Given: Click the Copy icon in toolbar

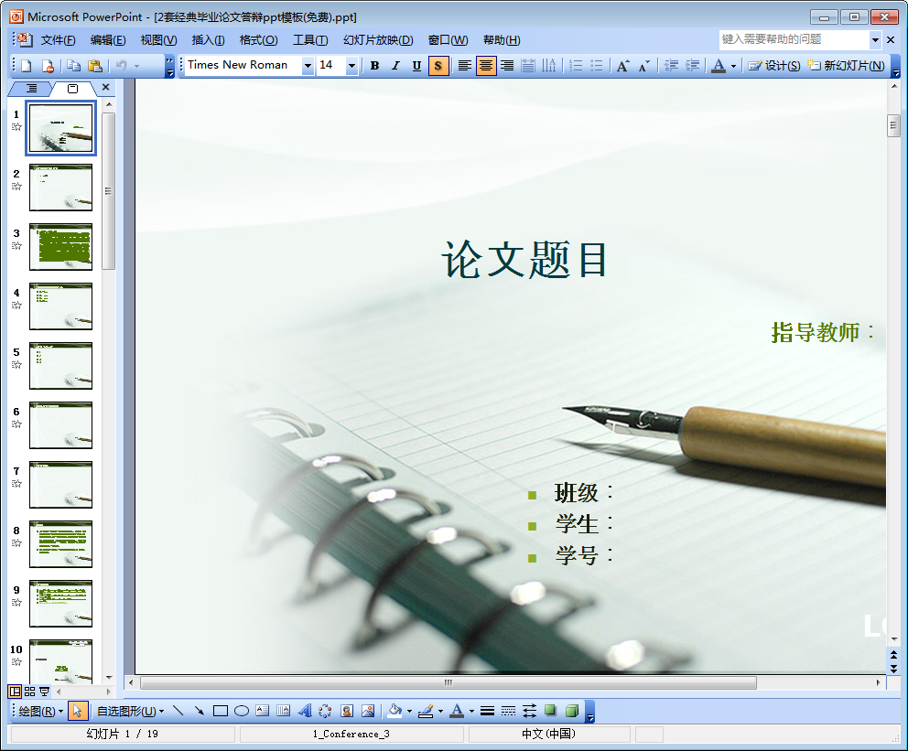Looking at the screenshot, I should pos(73,65).
